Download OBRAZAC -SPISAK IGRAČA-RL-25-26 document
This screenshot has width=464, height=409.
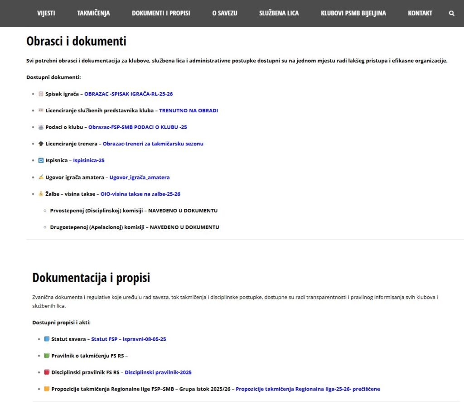[x=128, y=94]
